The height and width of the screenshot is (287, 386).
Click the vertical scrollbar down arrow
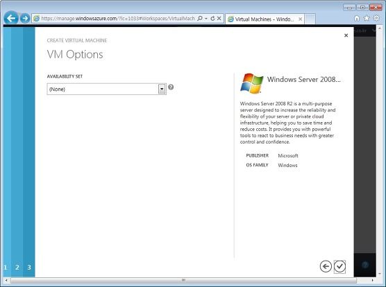coord(379,274)
